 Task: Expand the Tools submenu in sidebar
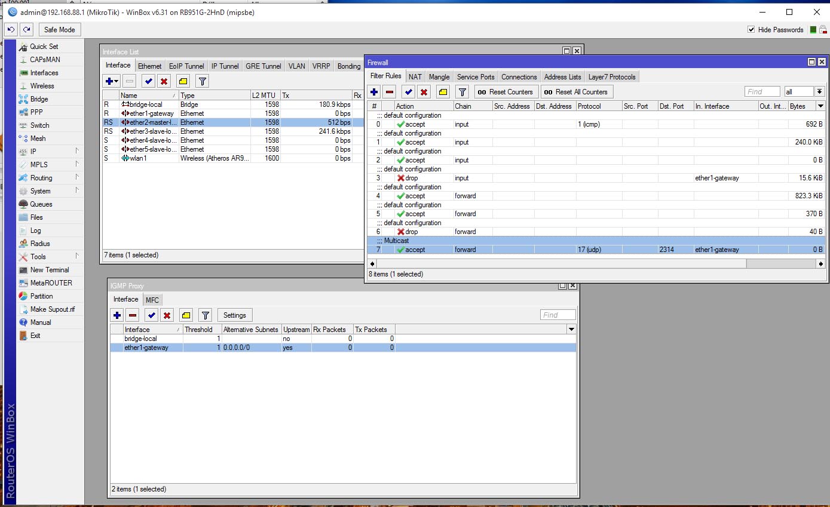77,257
